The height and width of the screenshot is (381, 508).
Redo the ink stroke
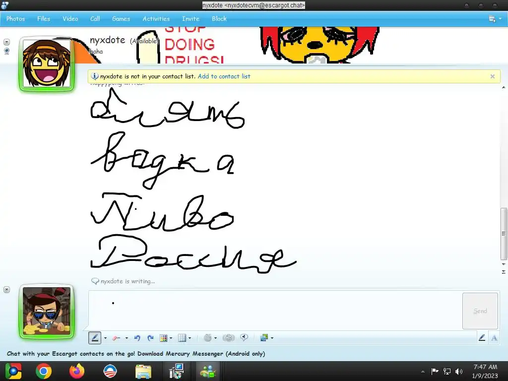pyautogui.click(x=150, y=338)
